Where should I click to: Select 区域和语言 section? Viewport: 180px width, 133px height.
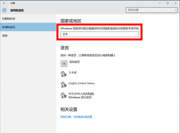(28, 27)
